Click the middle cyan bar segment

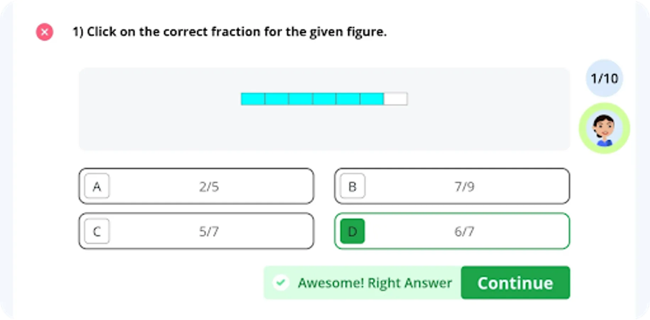(324, 99)
